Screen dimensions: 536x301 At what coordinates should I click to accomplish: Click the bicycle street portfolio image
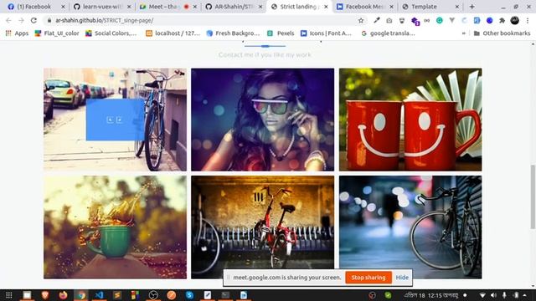tap(115, 120)
